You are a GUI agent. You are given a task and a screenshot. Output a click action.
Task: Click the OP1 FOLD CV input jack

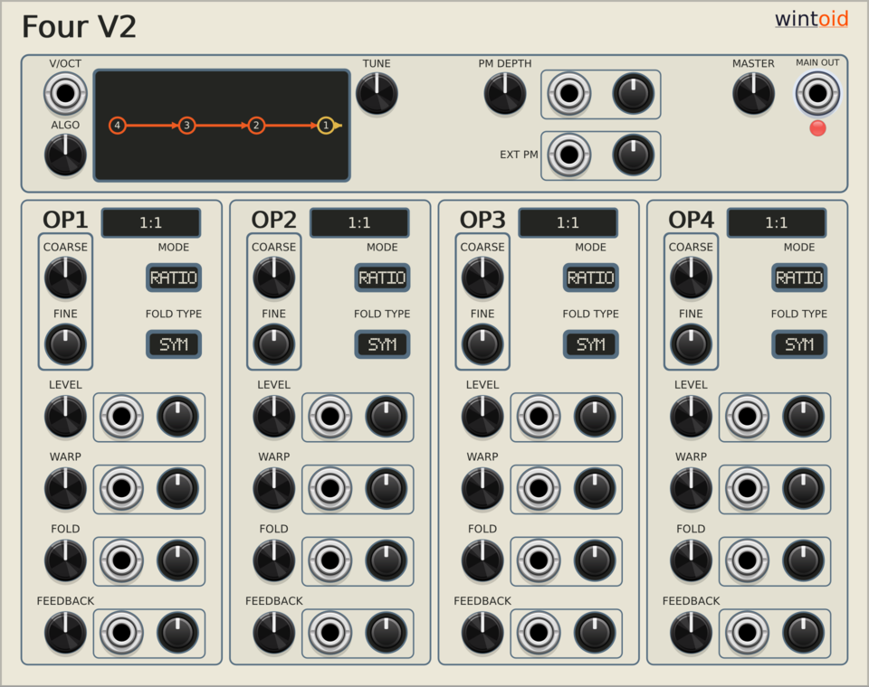tap(121, 560)
